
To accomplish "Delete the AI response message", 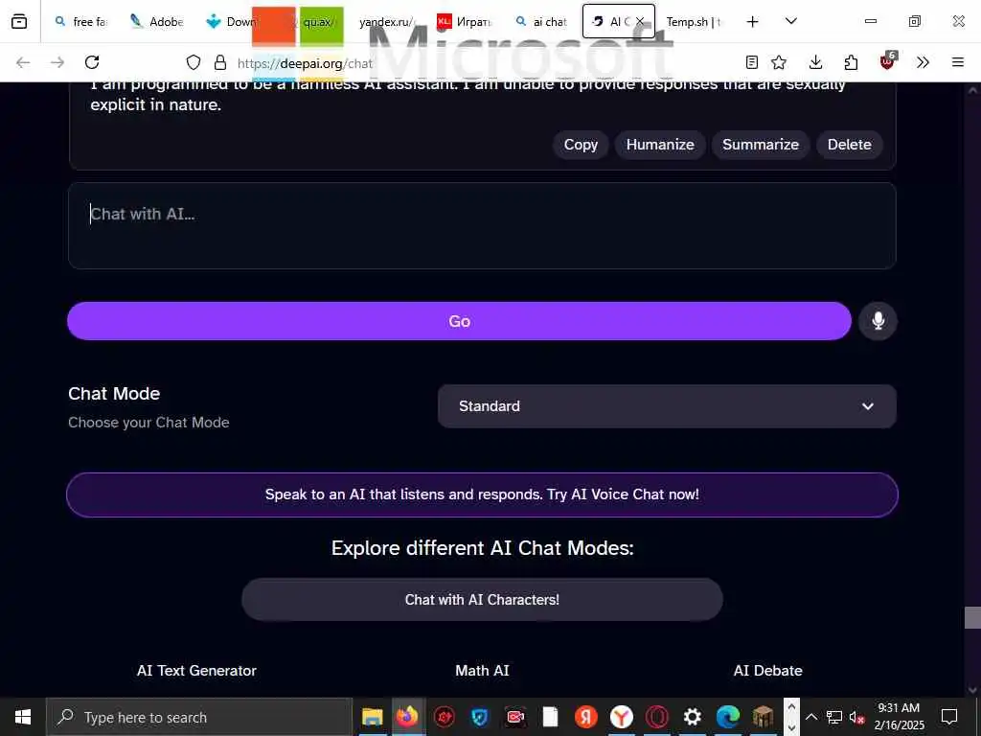I will 849,145.
